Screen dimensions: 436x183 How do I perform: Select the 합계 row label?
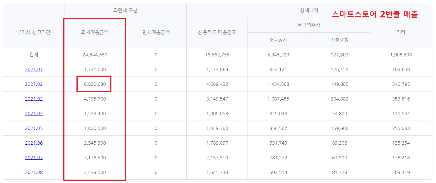point(34,55)
